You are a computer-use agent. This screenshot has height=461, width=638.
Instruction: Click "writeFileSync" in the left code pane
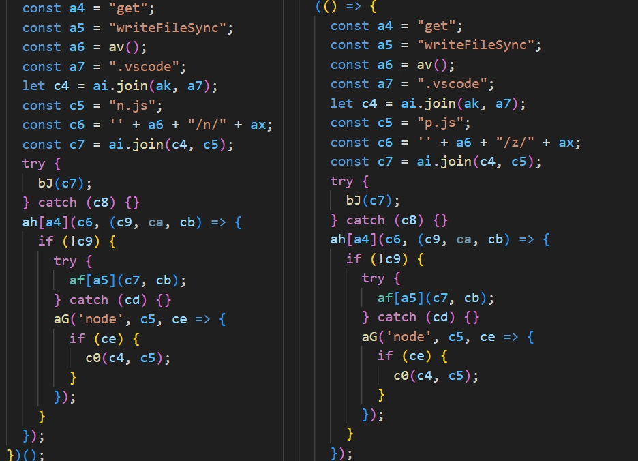168,28
